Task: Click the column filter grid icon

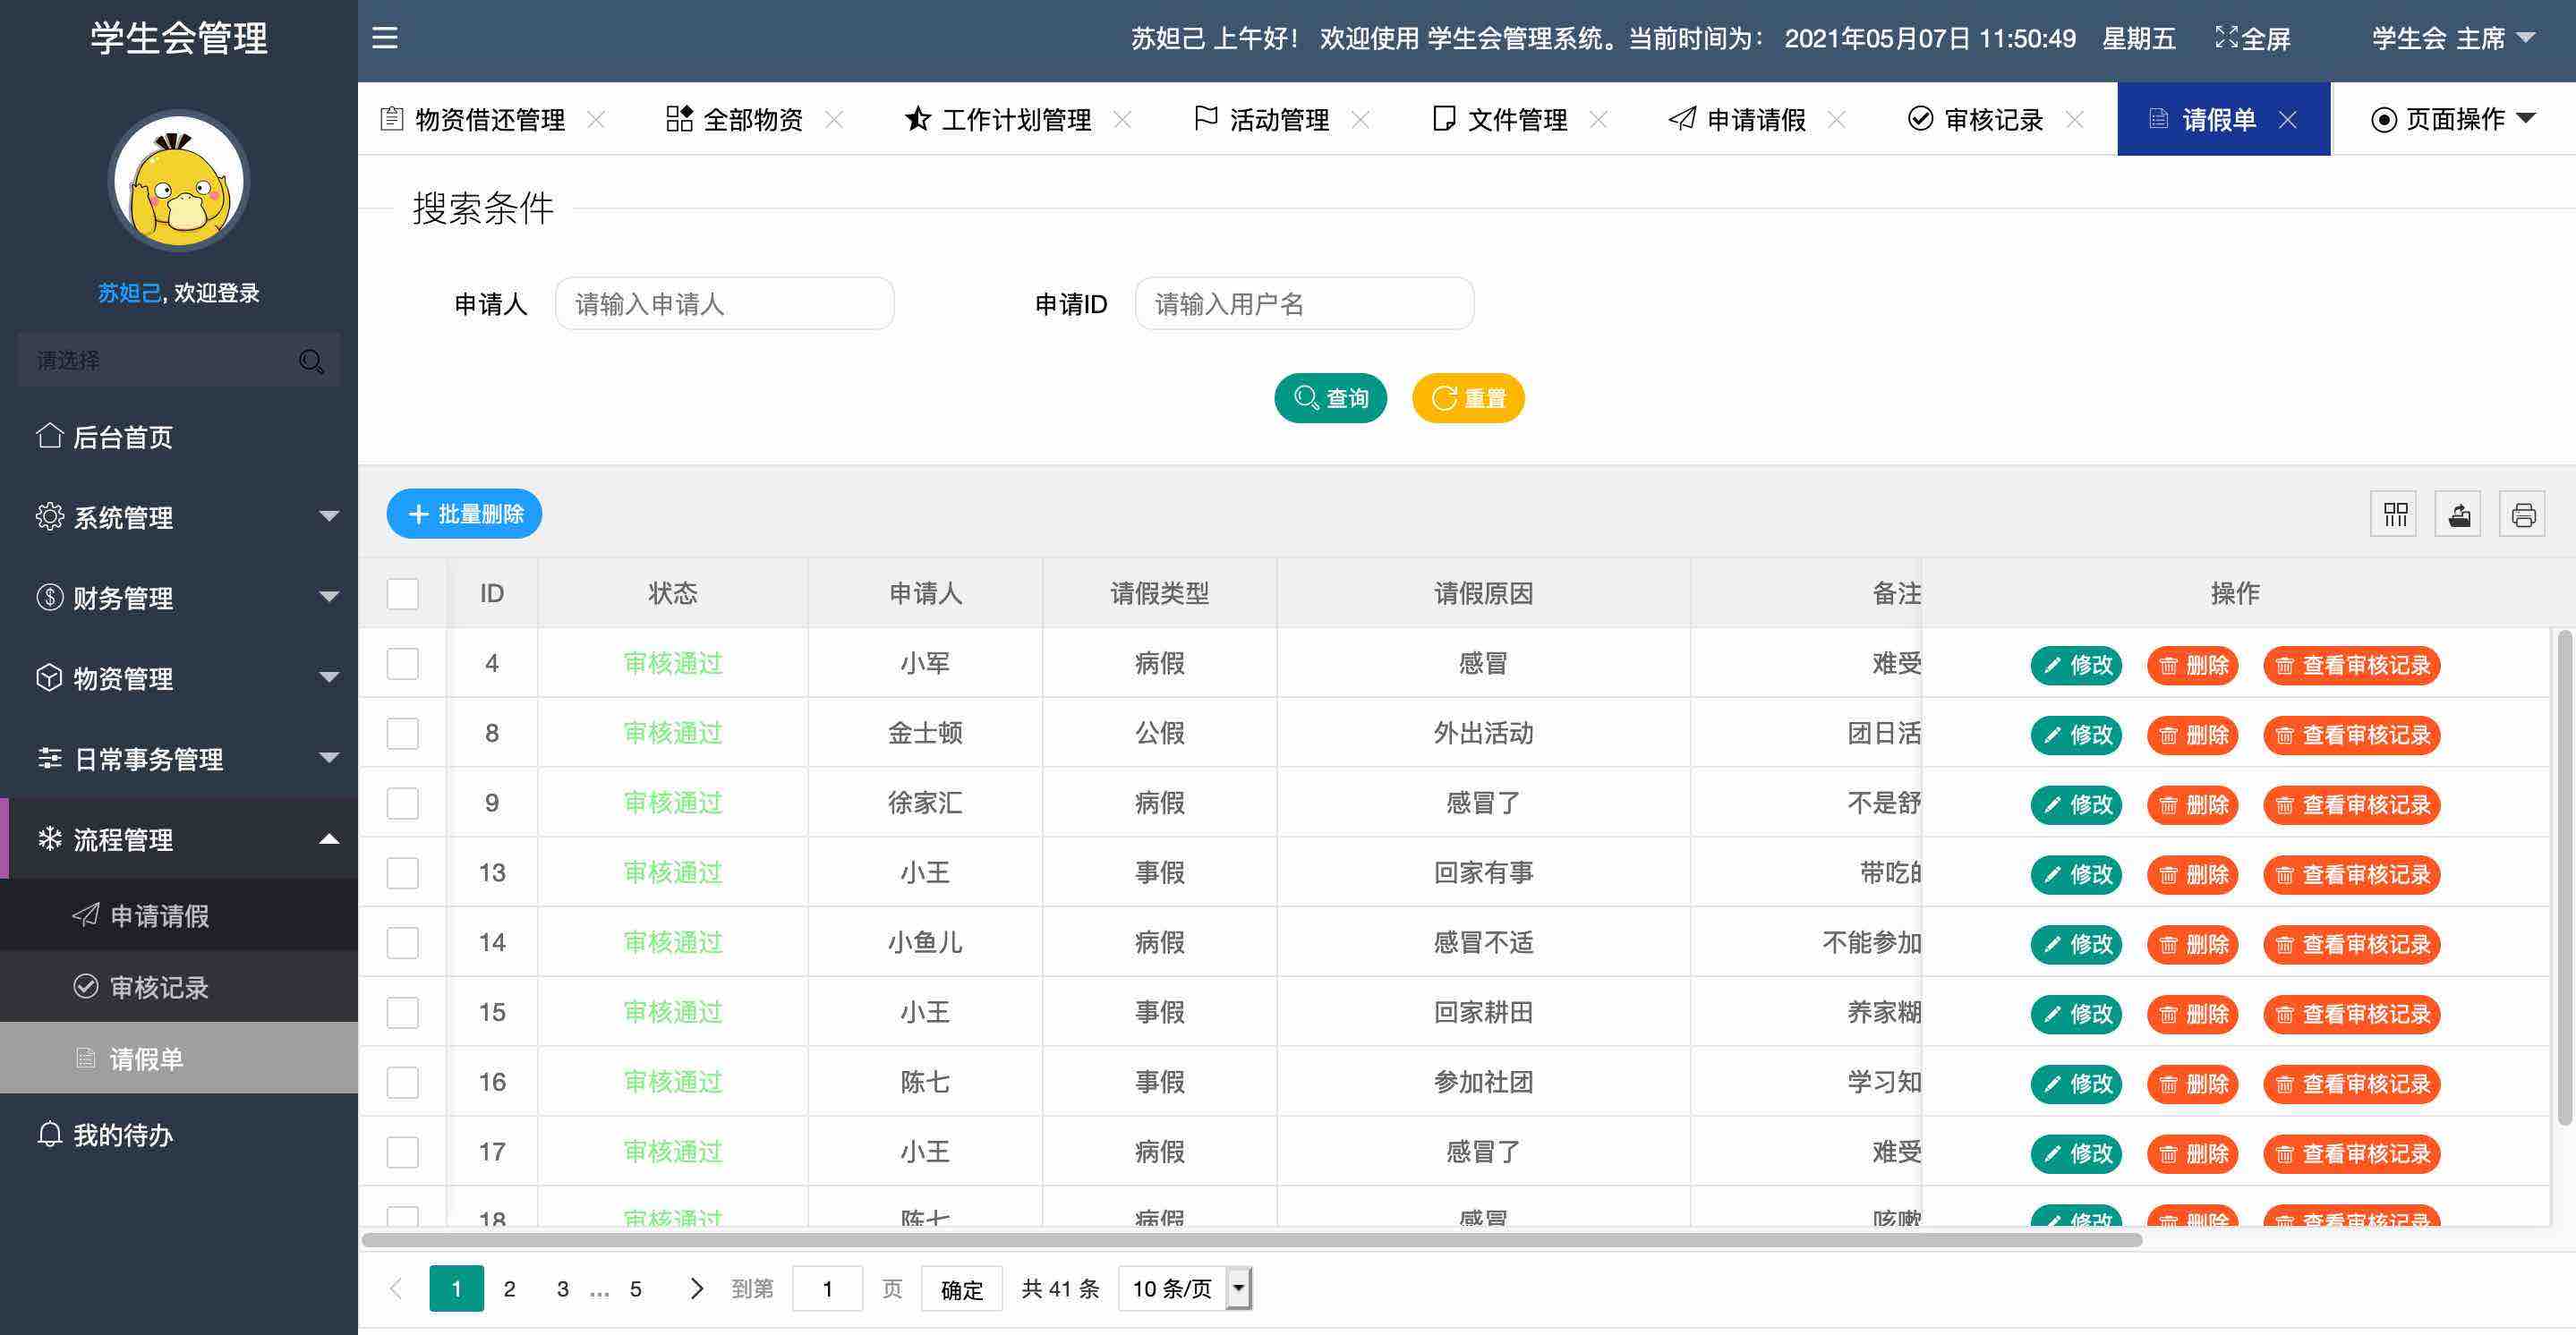Action: [2394, 515]
